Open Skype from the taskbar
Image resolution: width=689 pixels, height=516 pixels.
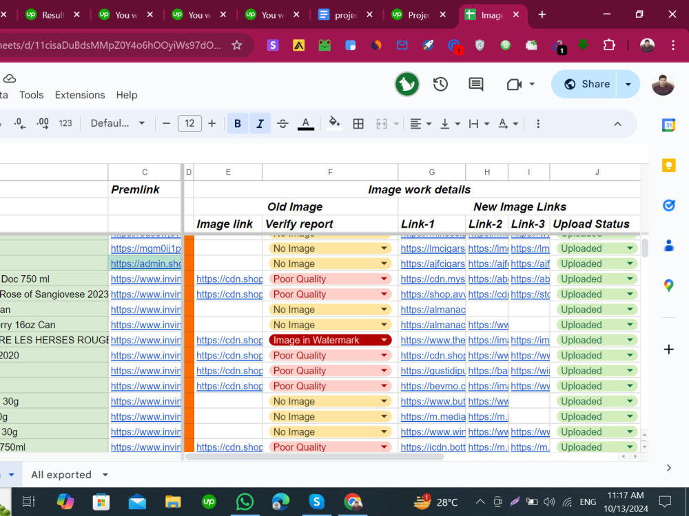[x=316, y=502]
